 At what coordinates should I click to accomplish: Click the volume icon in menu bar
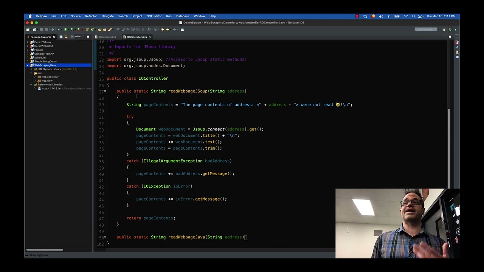coord(381,16)
